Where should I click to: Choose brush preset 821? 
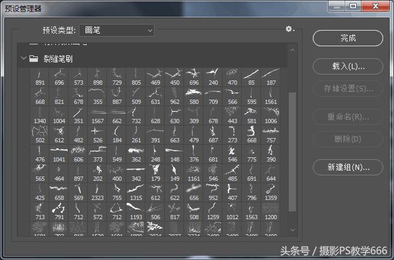(60, 97)
